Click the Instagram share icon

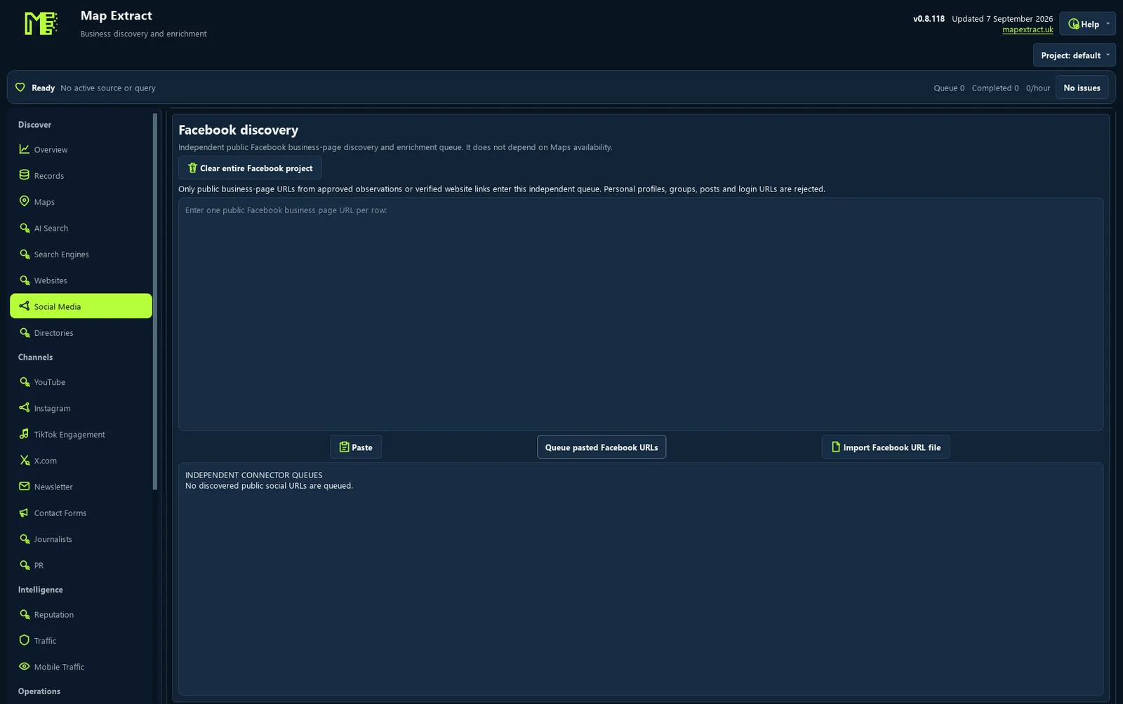coord(25,407)
